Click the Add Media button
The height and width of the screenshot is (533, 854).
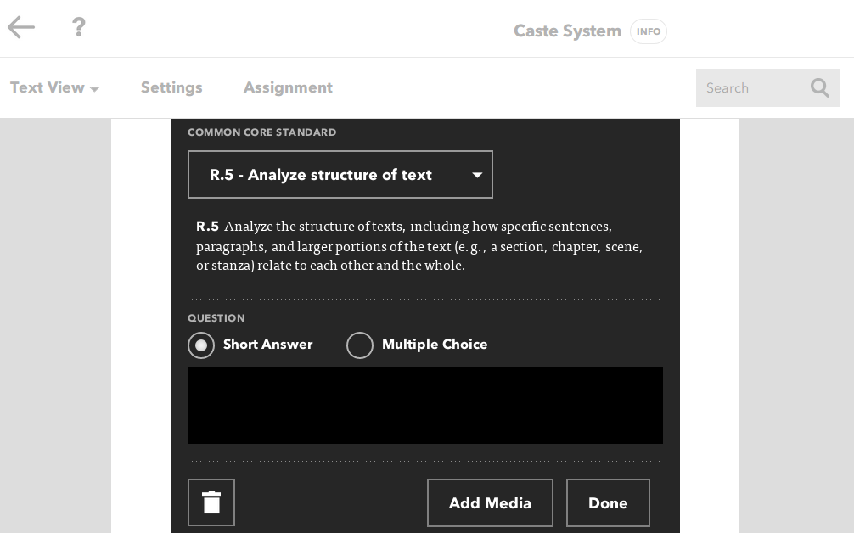coord(490,502)
